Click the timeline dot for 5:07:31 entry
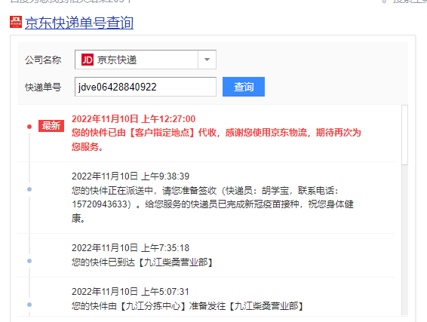 [29, 305]
